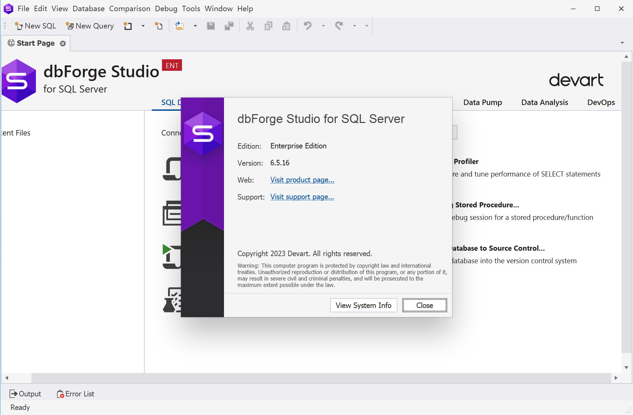Click the Save All icon
Screen dimensions: 633x415
click(x=229, y=26)
